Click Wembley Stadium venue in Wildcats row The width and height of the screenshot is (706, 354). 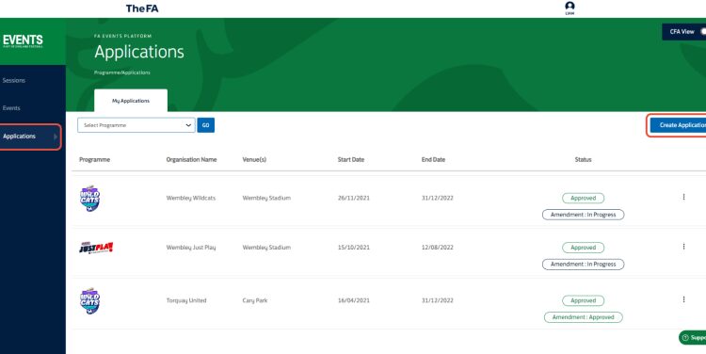tap(266, 198)
